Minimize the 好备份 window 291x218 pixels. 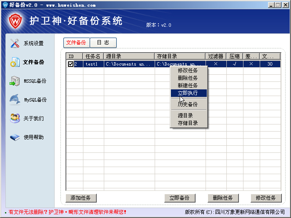271,5
